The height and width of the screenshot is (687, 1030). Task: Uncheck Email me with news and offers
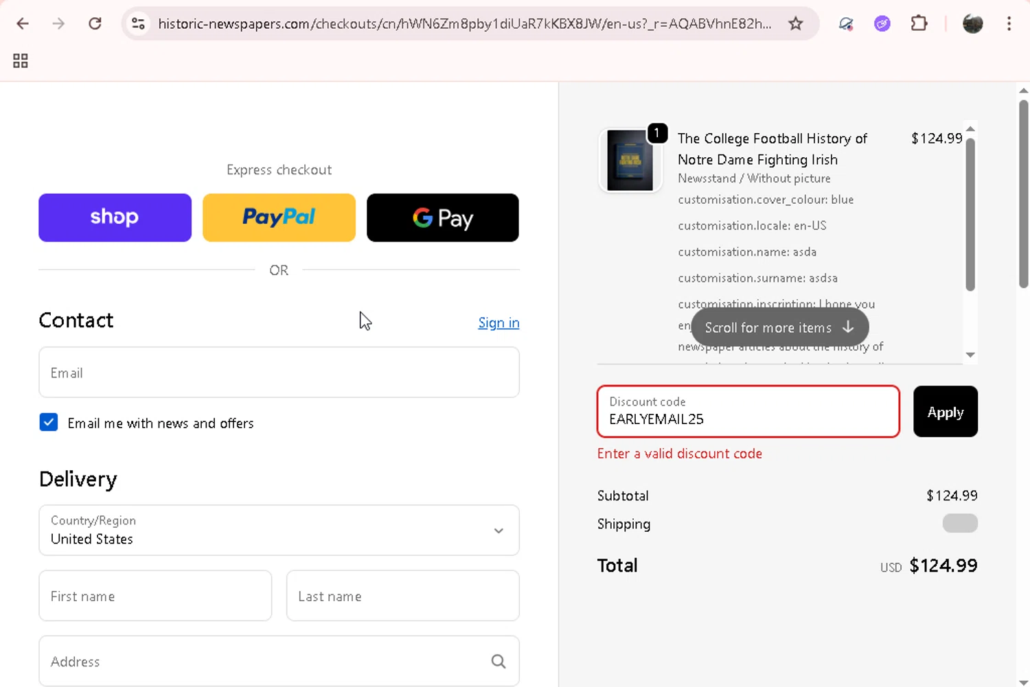pos(49,423)
